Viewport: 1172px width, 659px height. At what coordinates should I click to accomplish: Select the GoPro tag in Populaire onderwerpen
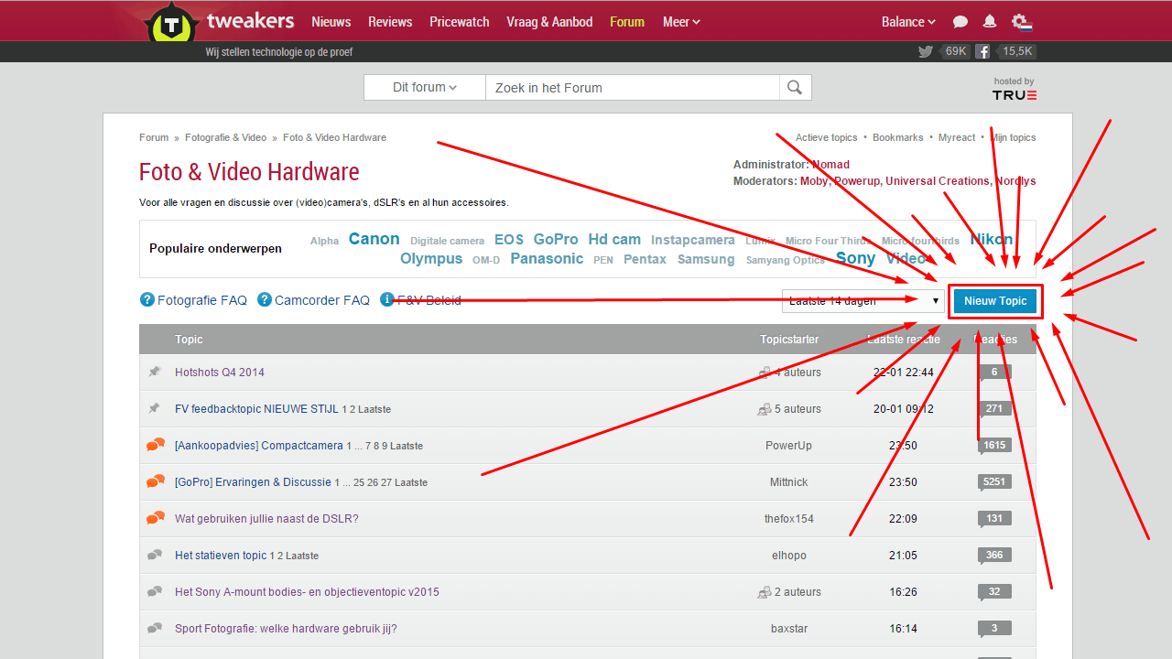tap(556, 240)
